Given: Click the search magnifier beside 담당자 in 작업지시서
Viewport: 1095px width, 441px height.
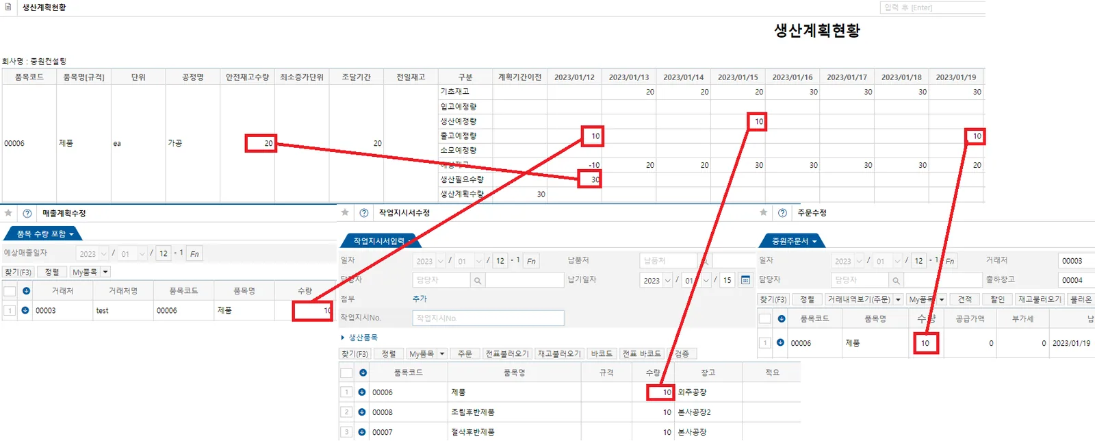Looking at the screenshot, I should (478, 280).
